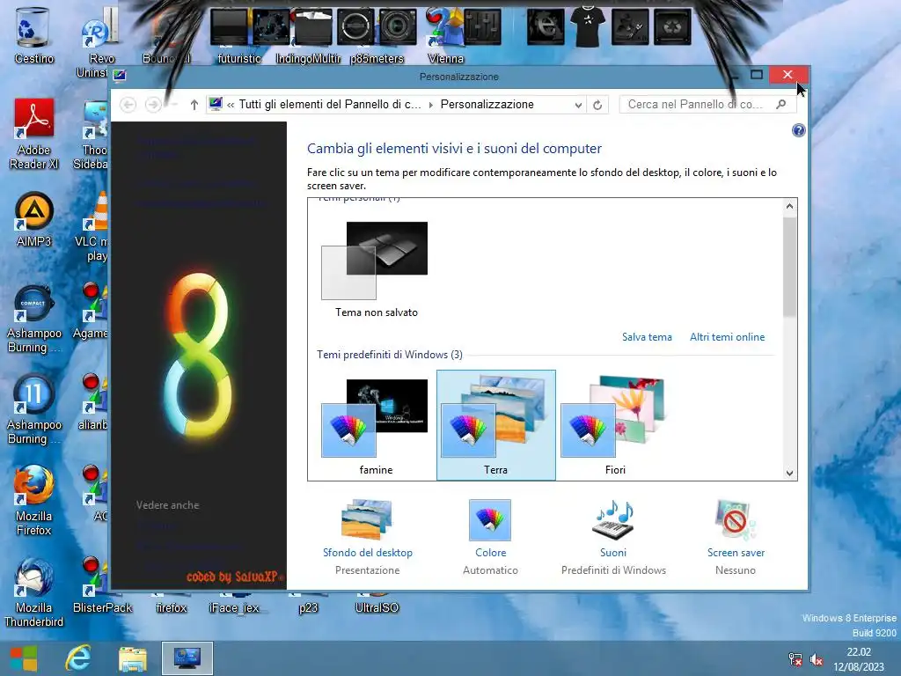Click the search magnifier icon
The width and height of the screenshot is (901, 676).
[781, 105]
